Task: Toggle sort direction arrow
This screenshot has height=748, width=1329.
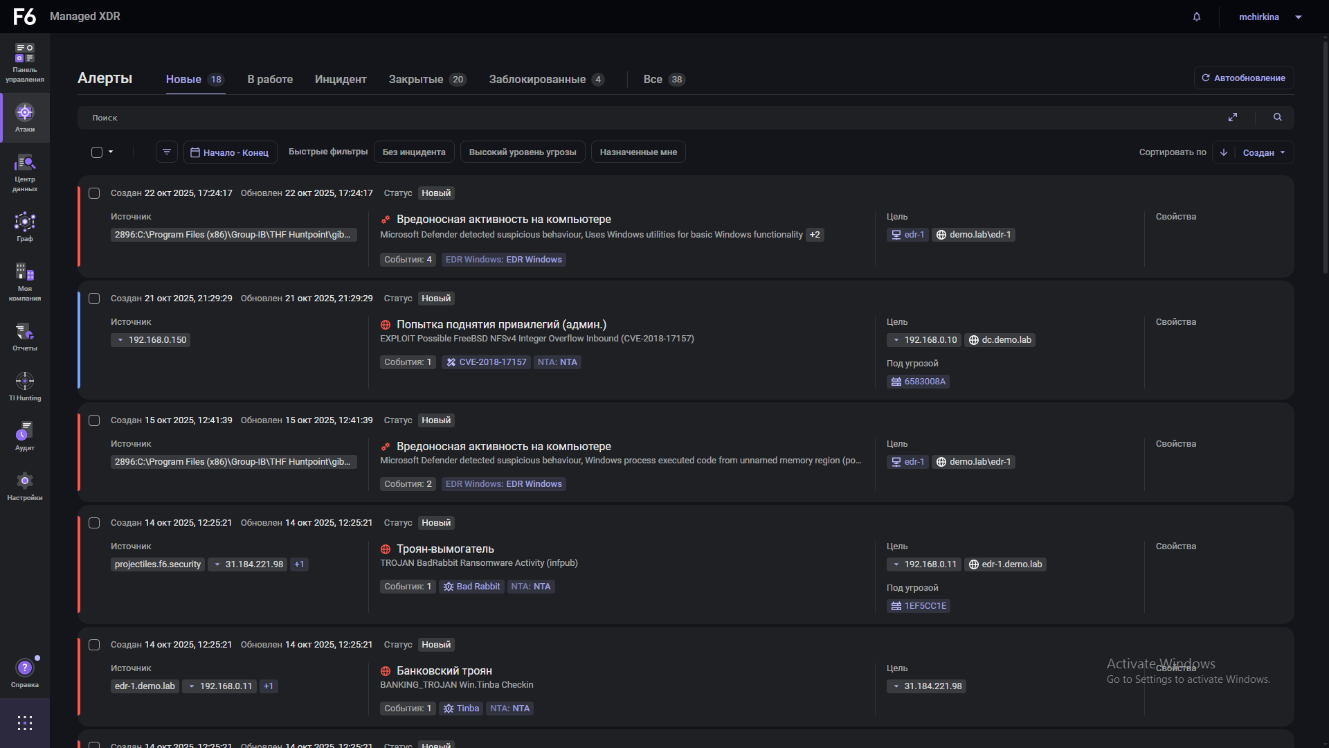Action: 1224,152
